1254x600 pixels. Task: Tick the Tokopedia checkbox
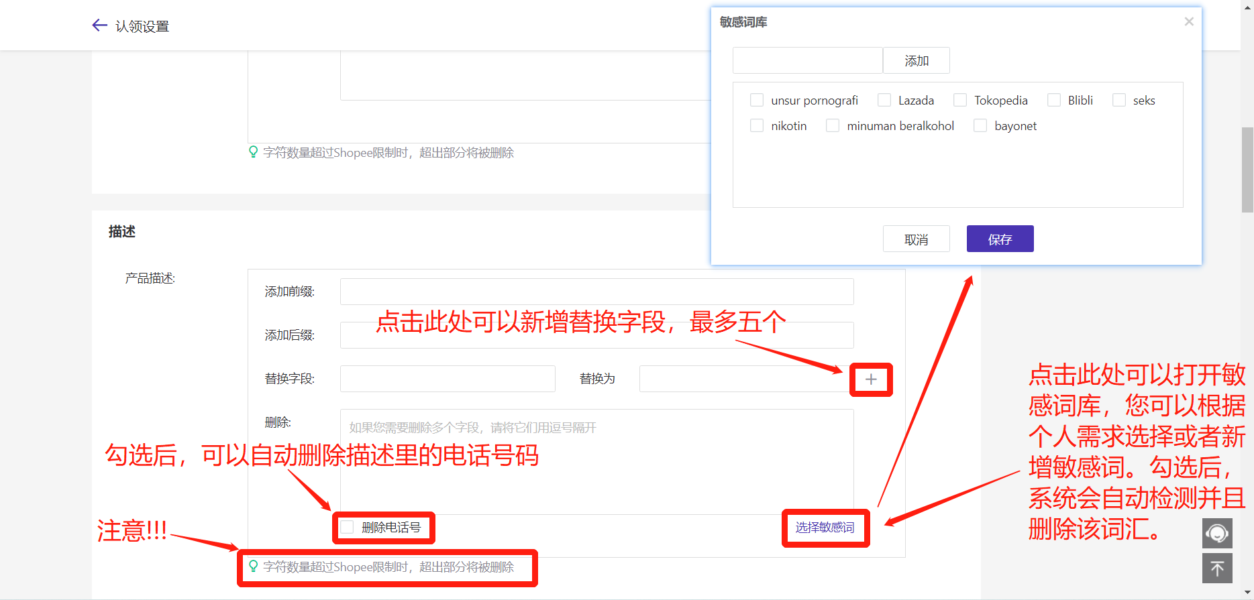[x=960, y=100]
